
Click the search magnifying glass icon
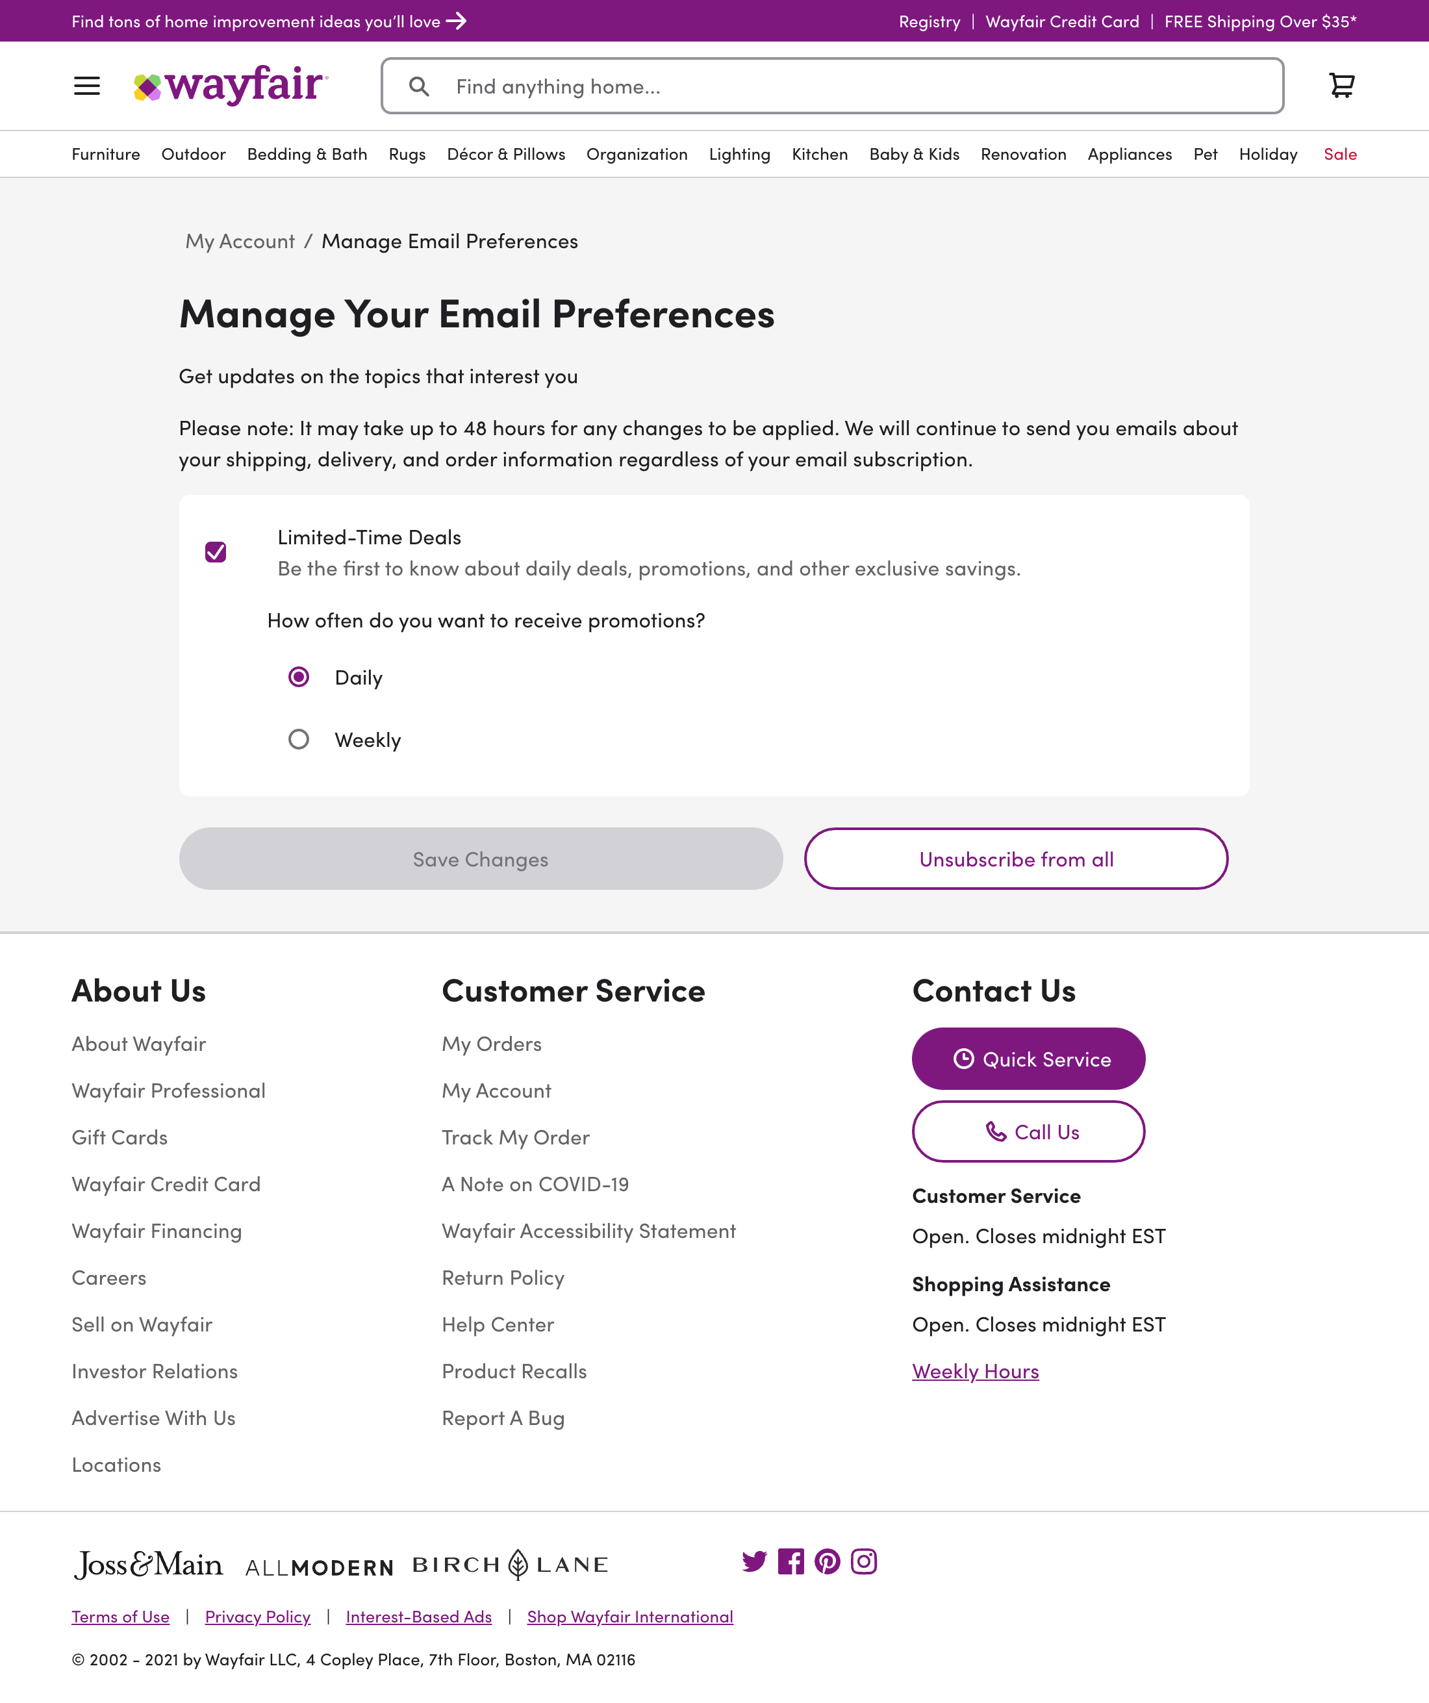tap(420, 86)
